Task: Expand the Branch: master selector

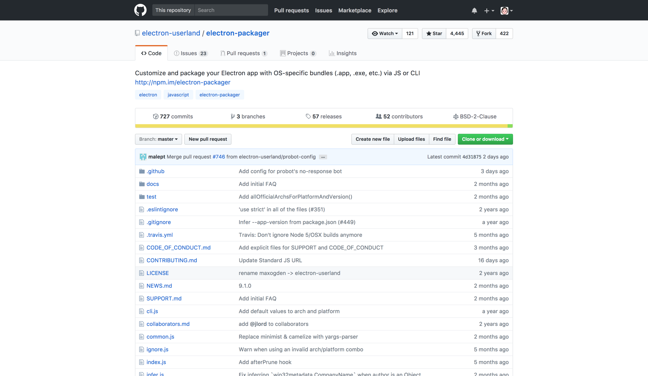Action: tap(158, 139)
